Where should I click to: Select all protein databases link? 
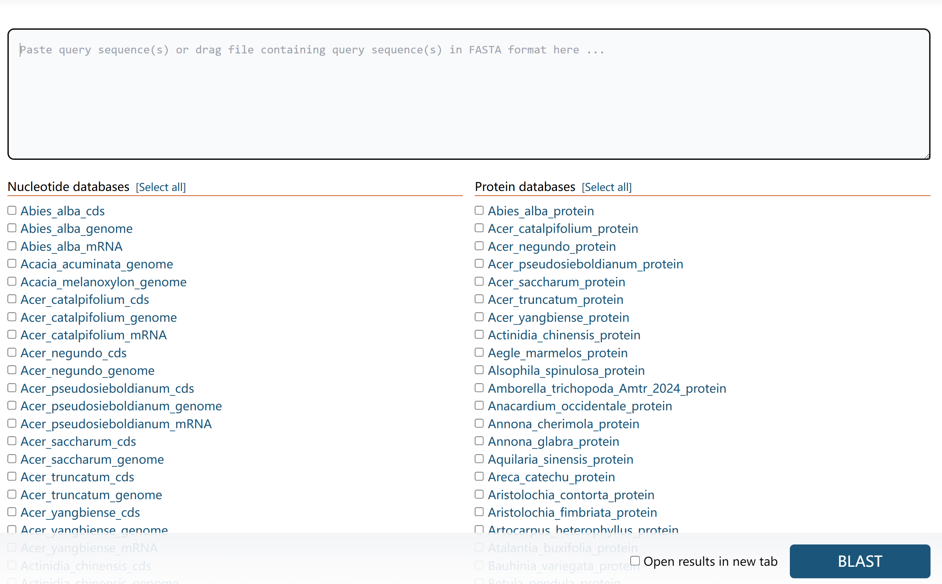click(x=606, y=187)
